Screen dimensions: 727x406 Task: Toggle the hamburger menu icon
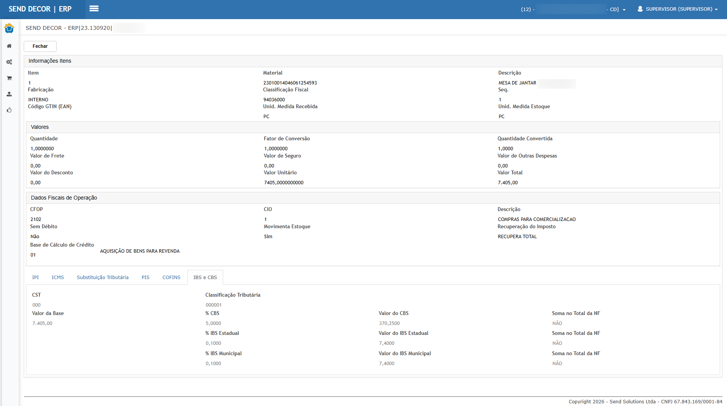point(94,9)
